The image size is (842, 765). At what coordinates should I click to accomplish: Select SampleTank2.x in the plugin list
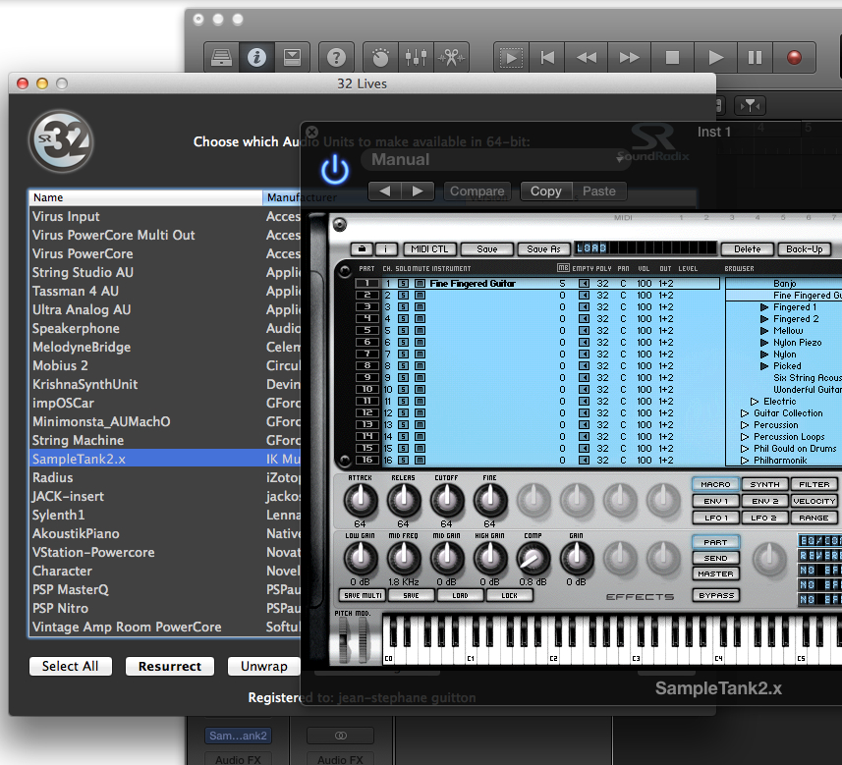click(81, 459)
